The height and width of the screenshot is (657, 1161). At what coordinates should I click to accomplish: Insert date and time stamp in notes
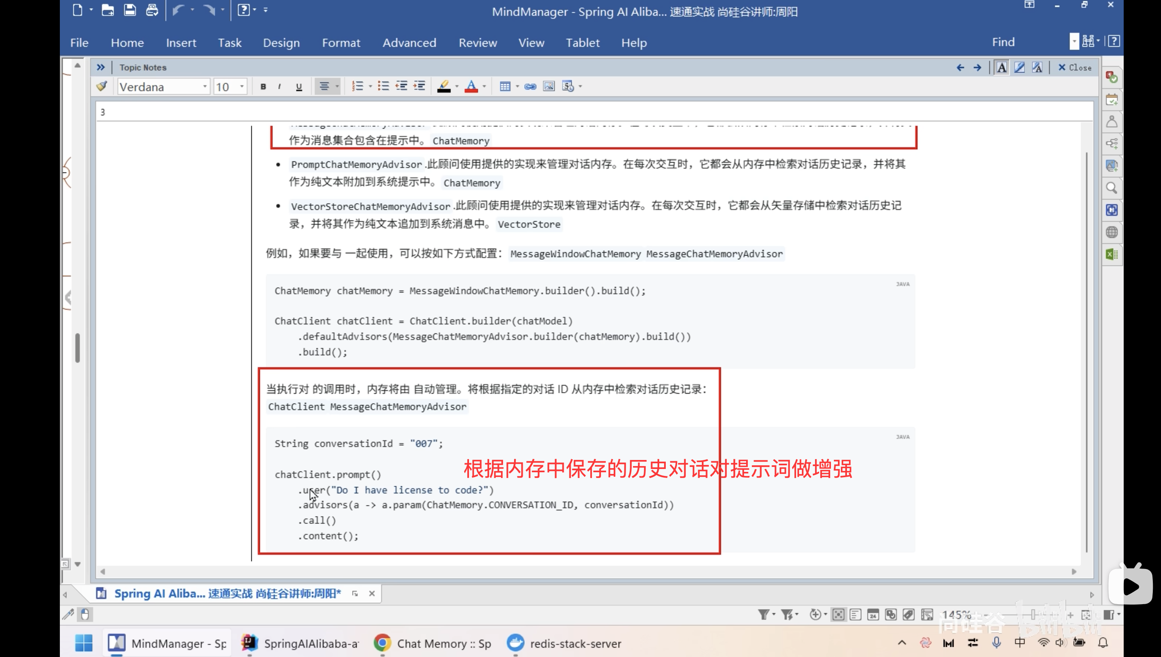[x=568, y=86]
